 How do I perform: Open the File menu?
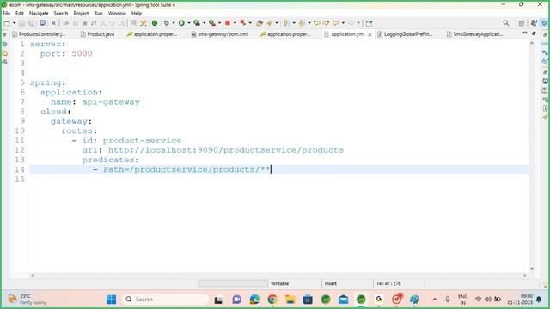[6, 14]
